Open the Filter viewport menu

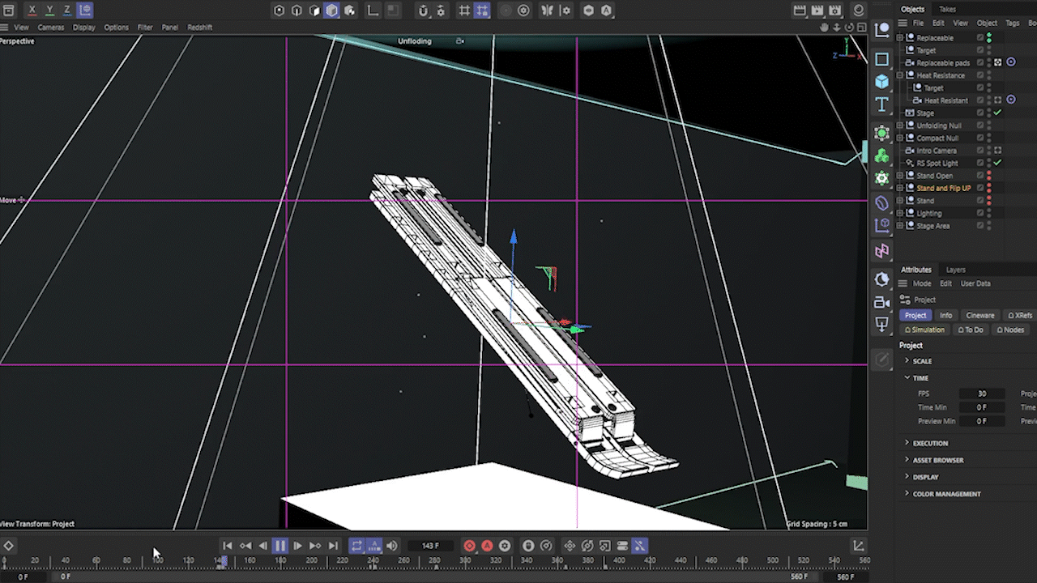[x=145, y=28]
